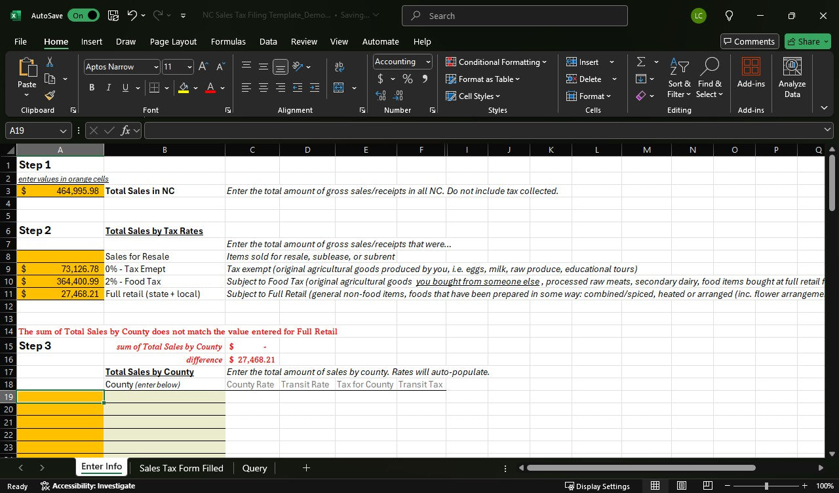Click the AutoSum sigma icon

tap(641, 62)
